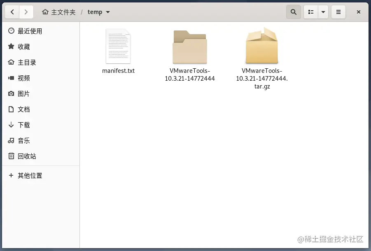Click the home icon in the path bar

tap(45, 12)
